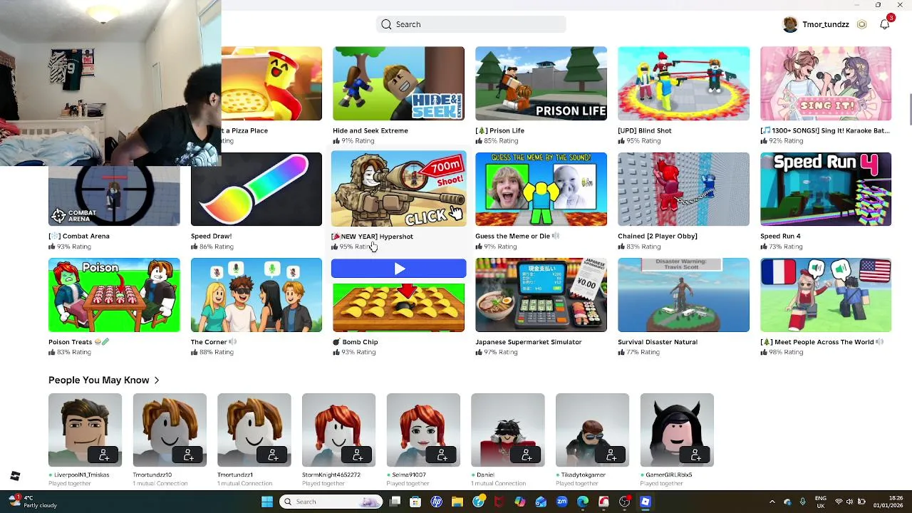Play Bomb Chip with the blue play button
This screenshot has height=513, width=912.
point(398,269)
